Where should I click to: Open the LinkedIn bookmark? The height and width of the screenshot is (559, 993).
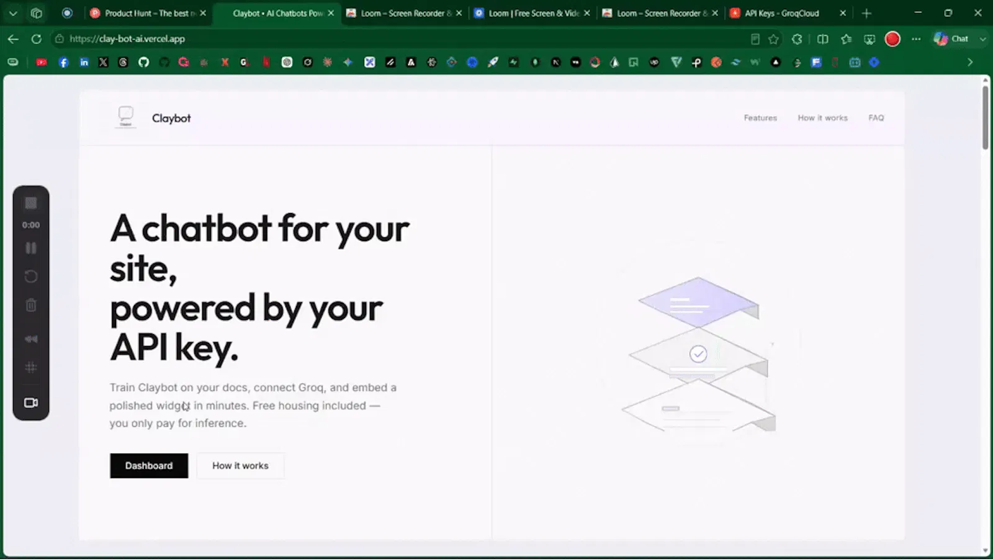84,62
